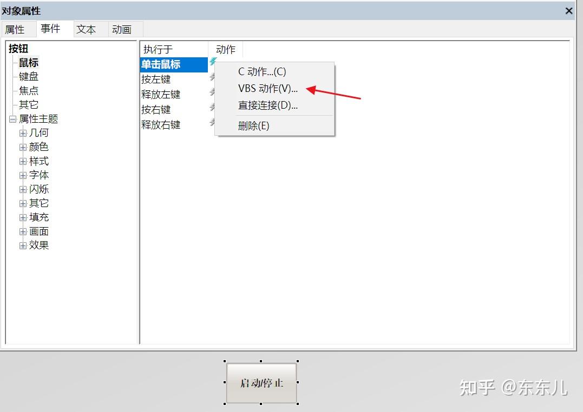Select the 键盘 tree item
Screen dimensions: 583x412
[x=28, y=76]
